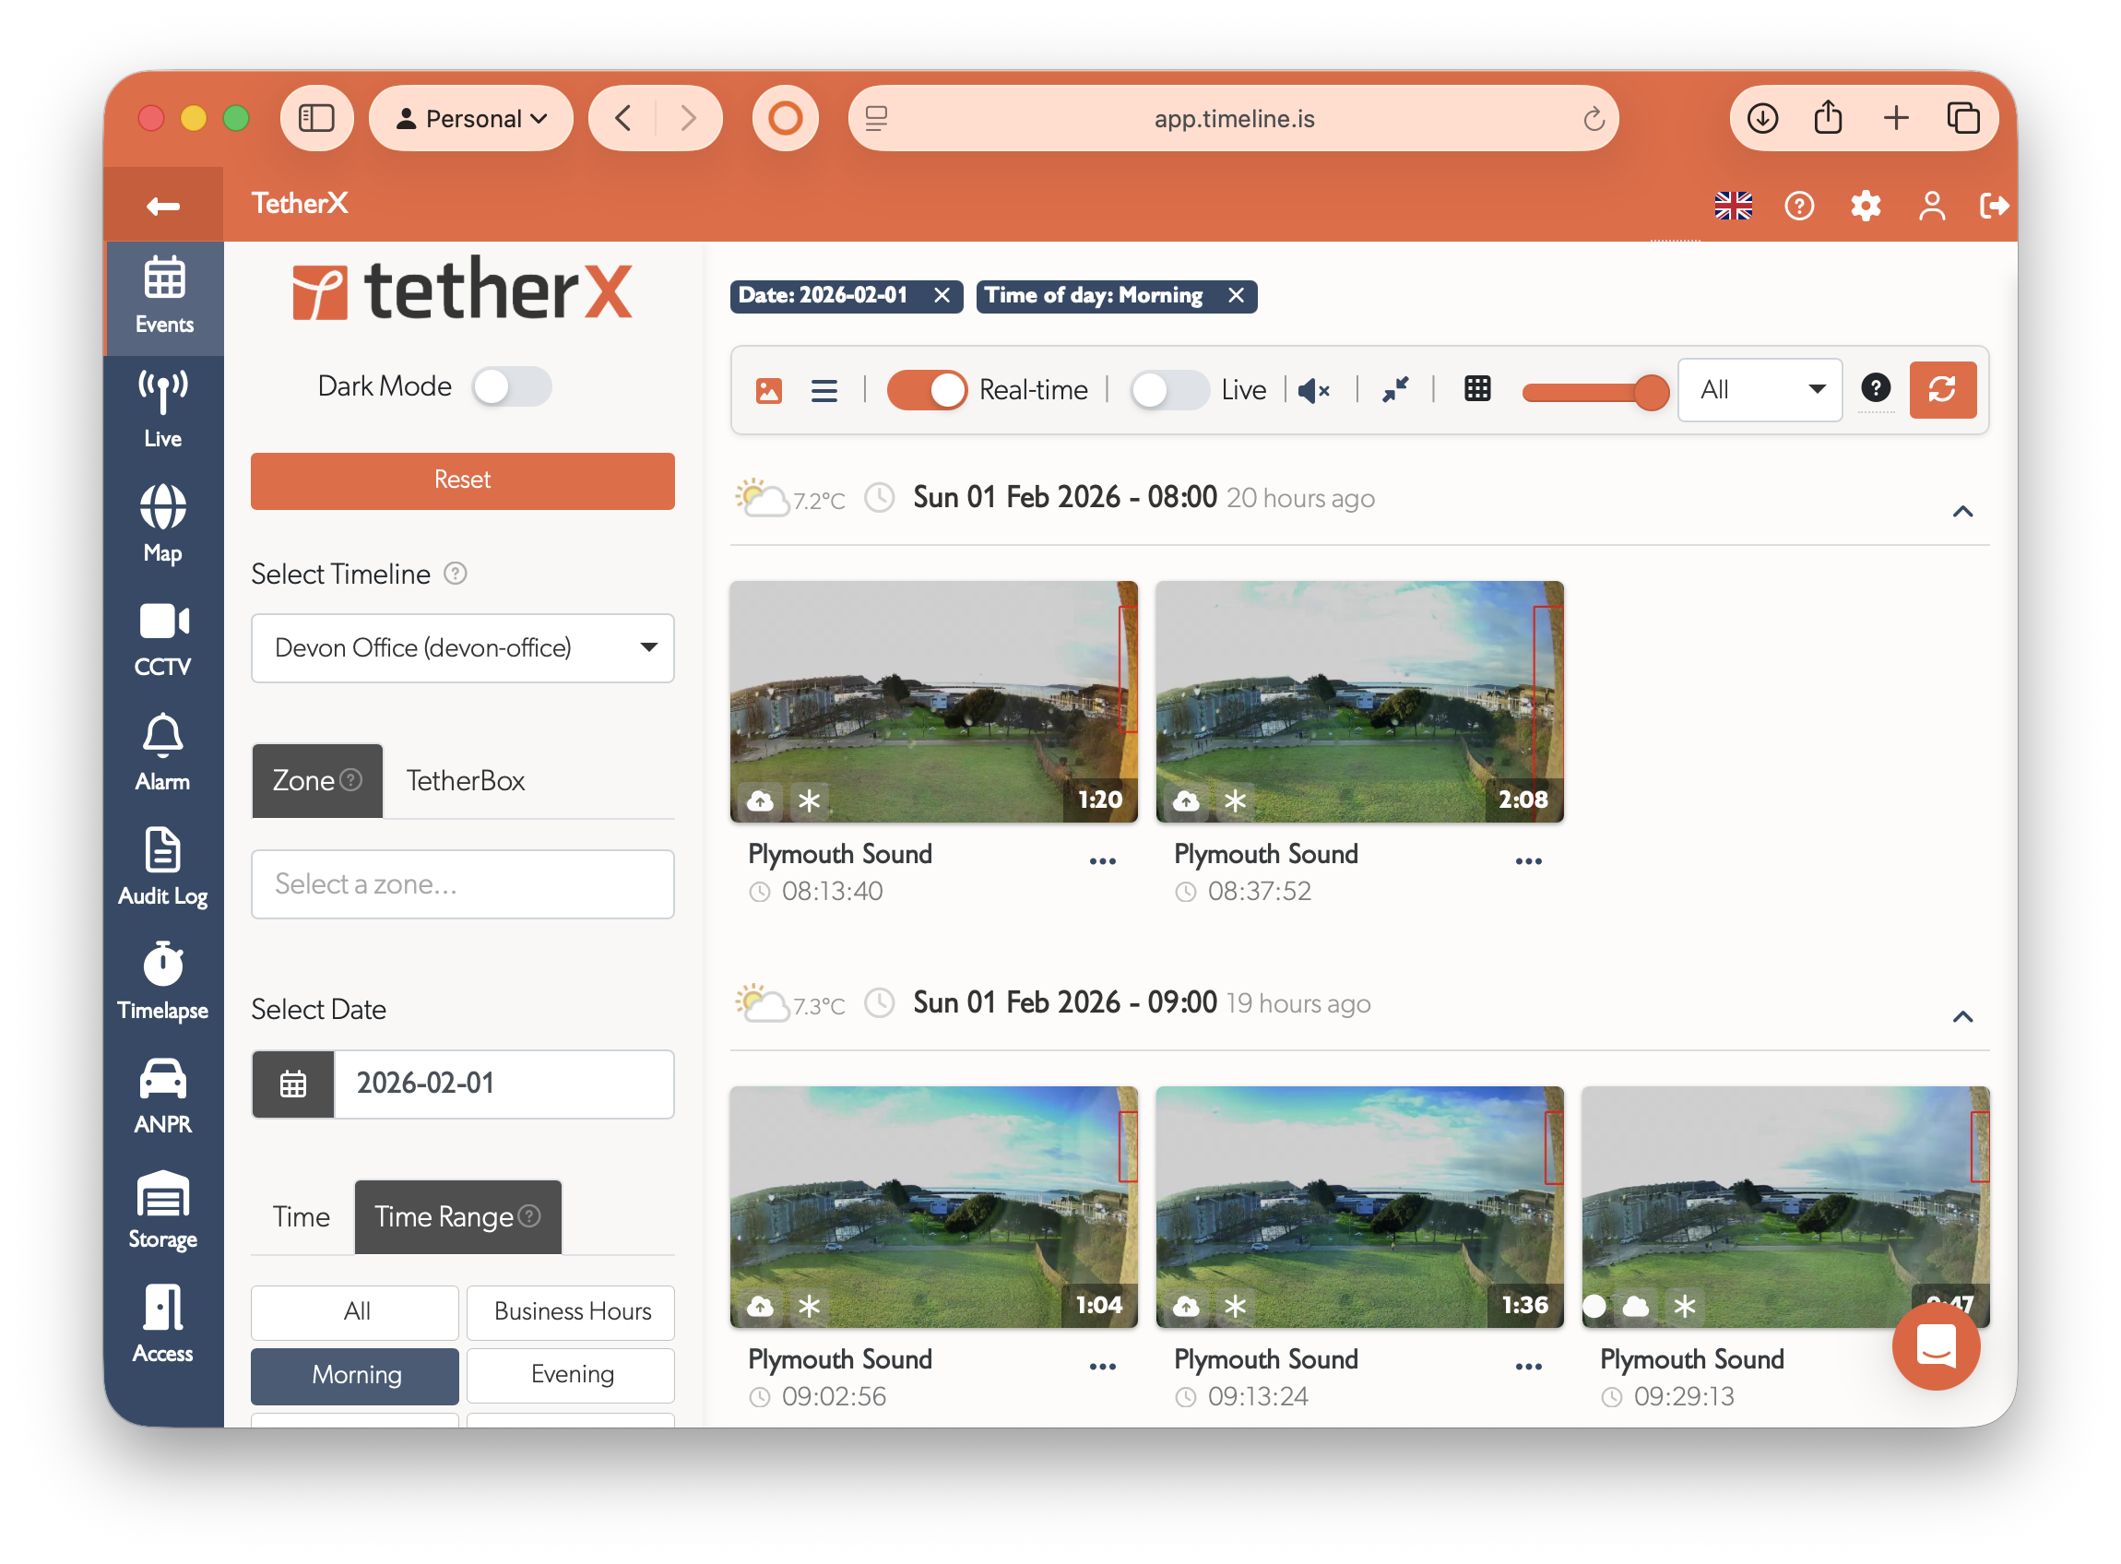Select Business Hours time filter
This screenshot has height=1564, width=2121.
(570, 1312)
